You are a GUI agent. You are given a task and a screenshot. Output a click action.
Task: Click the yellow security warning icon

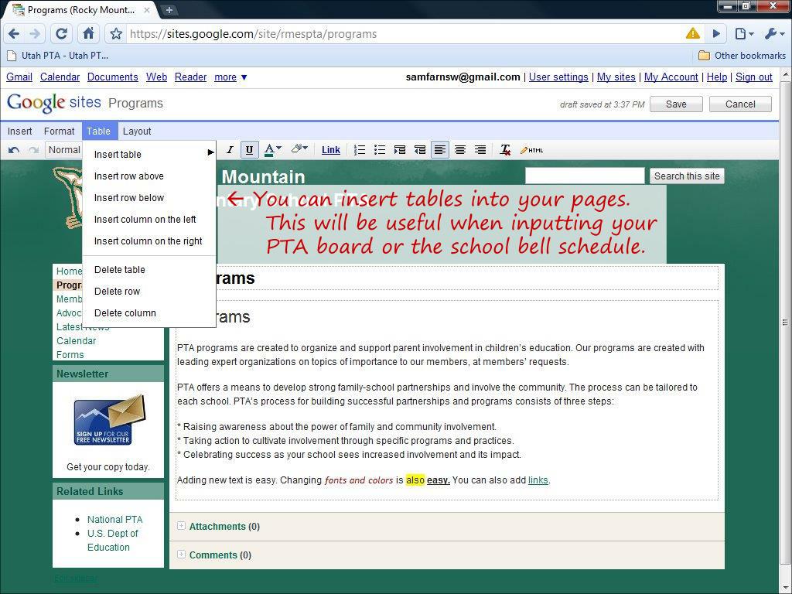tap(693, 34)
